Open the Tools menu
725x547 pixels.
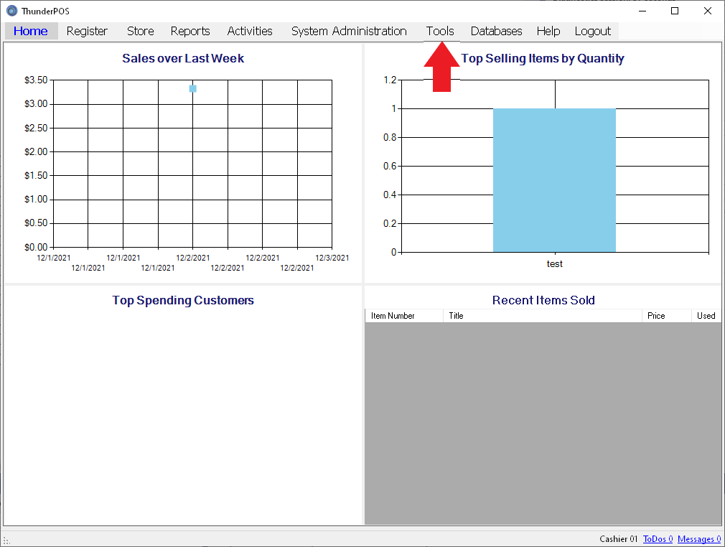pos(440,31)
